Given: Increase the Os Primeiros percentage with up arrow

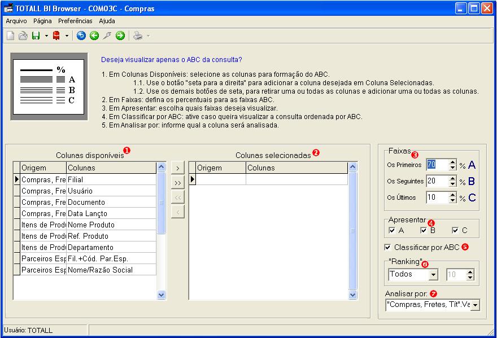Looking at the screenshot, I should [x=452, y=162].
